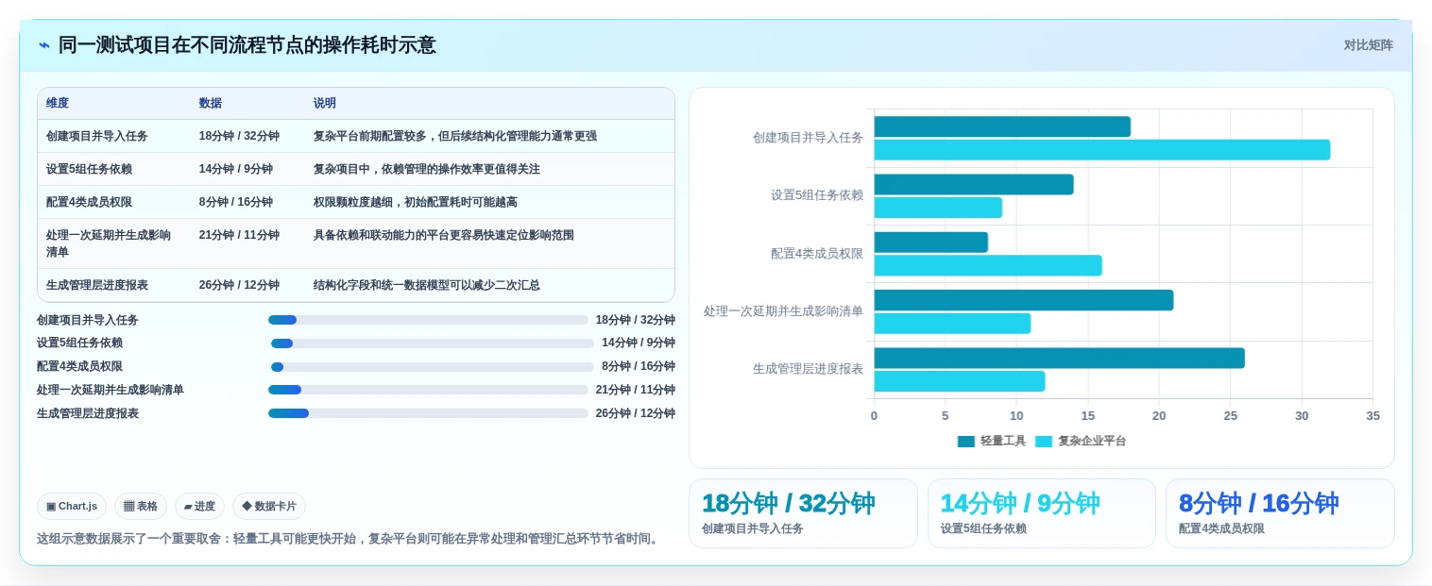Click chart axis label 处理一次延期并生成影响清单
1432x586 pixels.
click(x=783, y=311)
